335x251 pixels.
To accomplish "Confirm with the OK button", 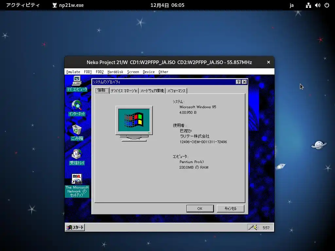I will [200, 209].
